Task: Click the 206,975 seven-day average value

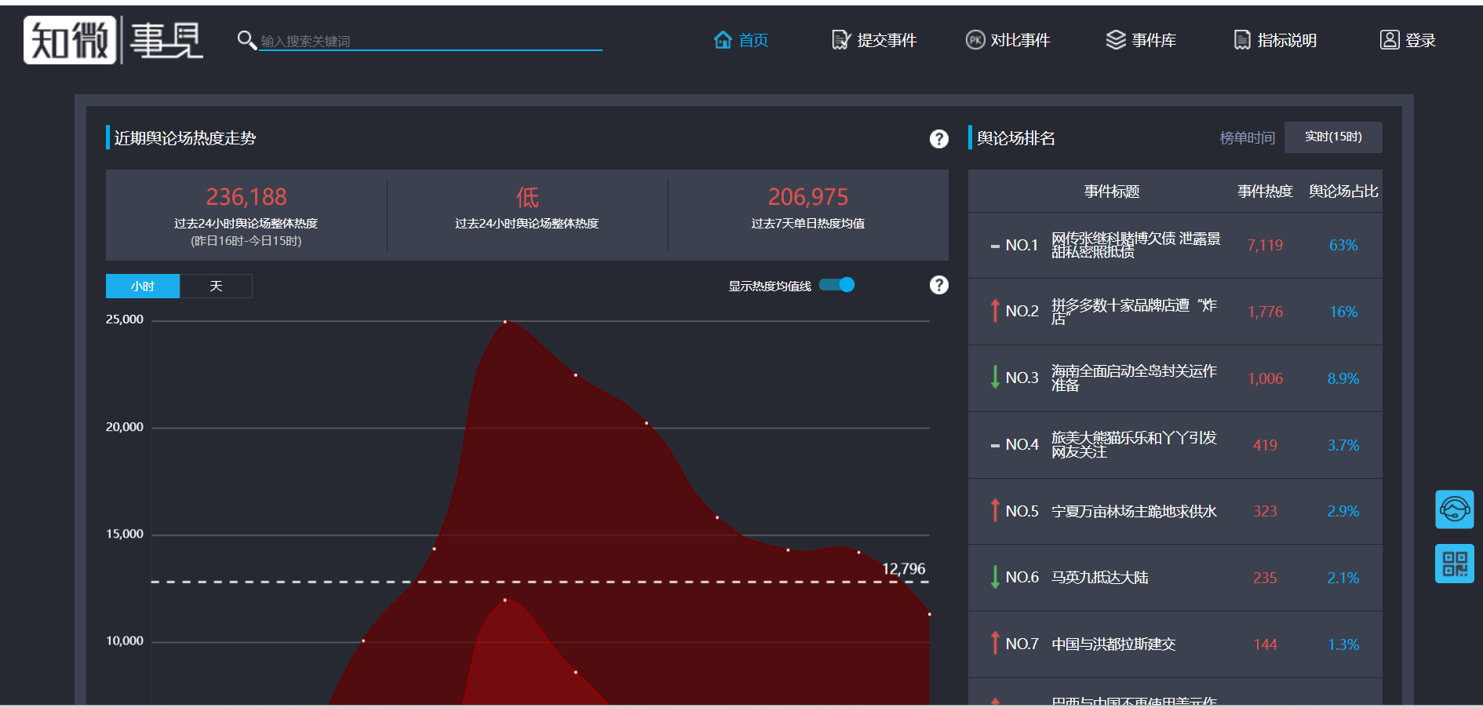Action: (808, 196)
